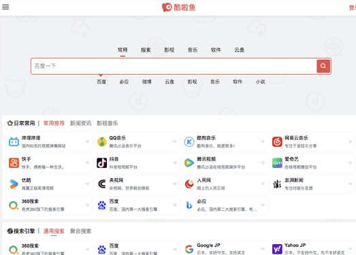
Task: Choose 软件 search option below search box
Action: (x=238, y=82)
